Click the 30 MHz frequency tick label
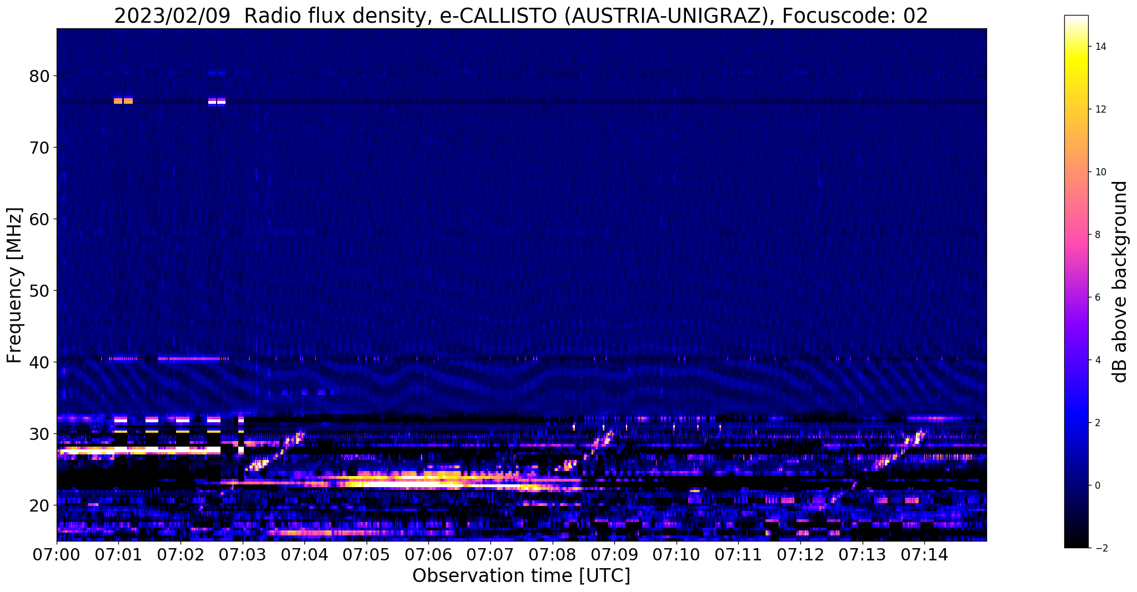Image resolution: width=1137 pixels, height=592 pixels. [39, 434]
